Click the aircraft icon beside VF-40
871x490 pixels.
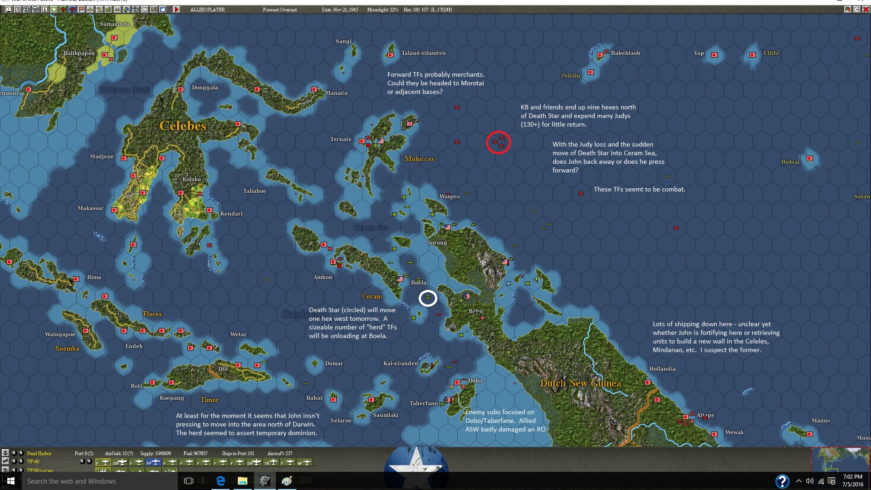(x=5, y=461)
